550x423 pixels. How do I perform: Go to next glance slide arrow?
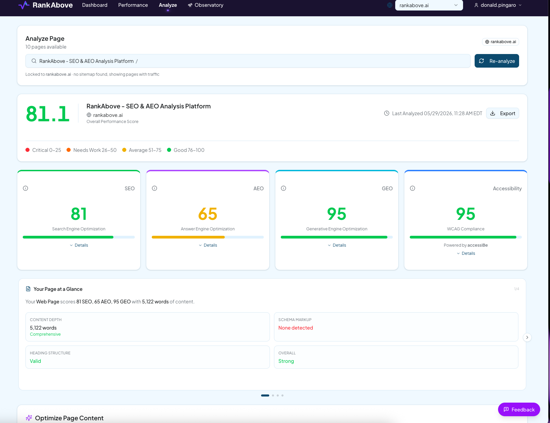pyautogui.click(x=527, y=337)
